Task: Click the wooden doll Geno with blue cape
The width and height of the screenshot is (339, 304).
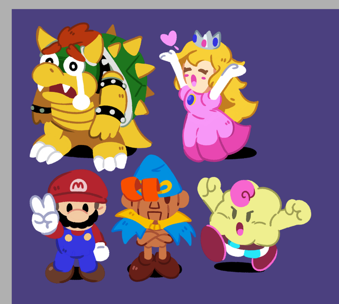Action: [x=154, y=218]
